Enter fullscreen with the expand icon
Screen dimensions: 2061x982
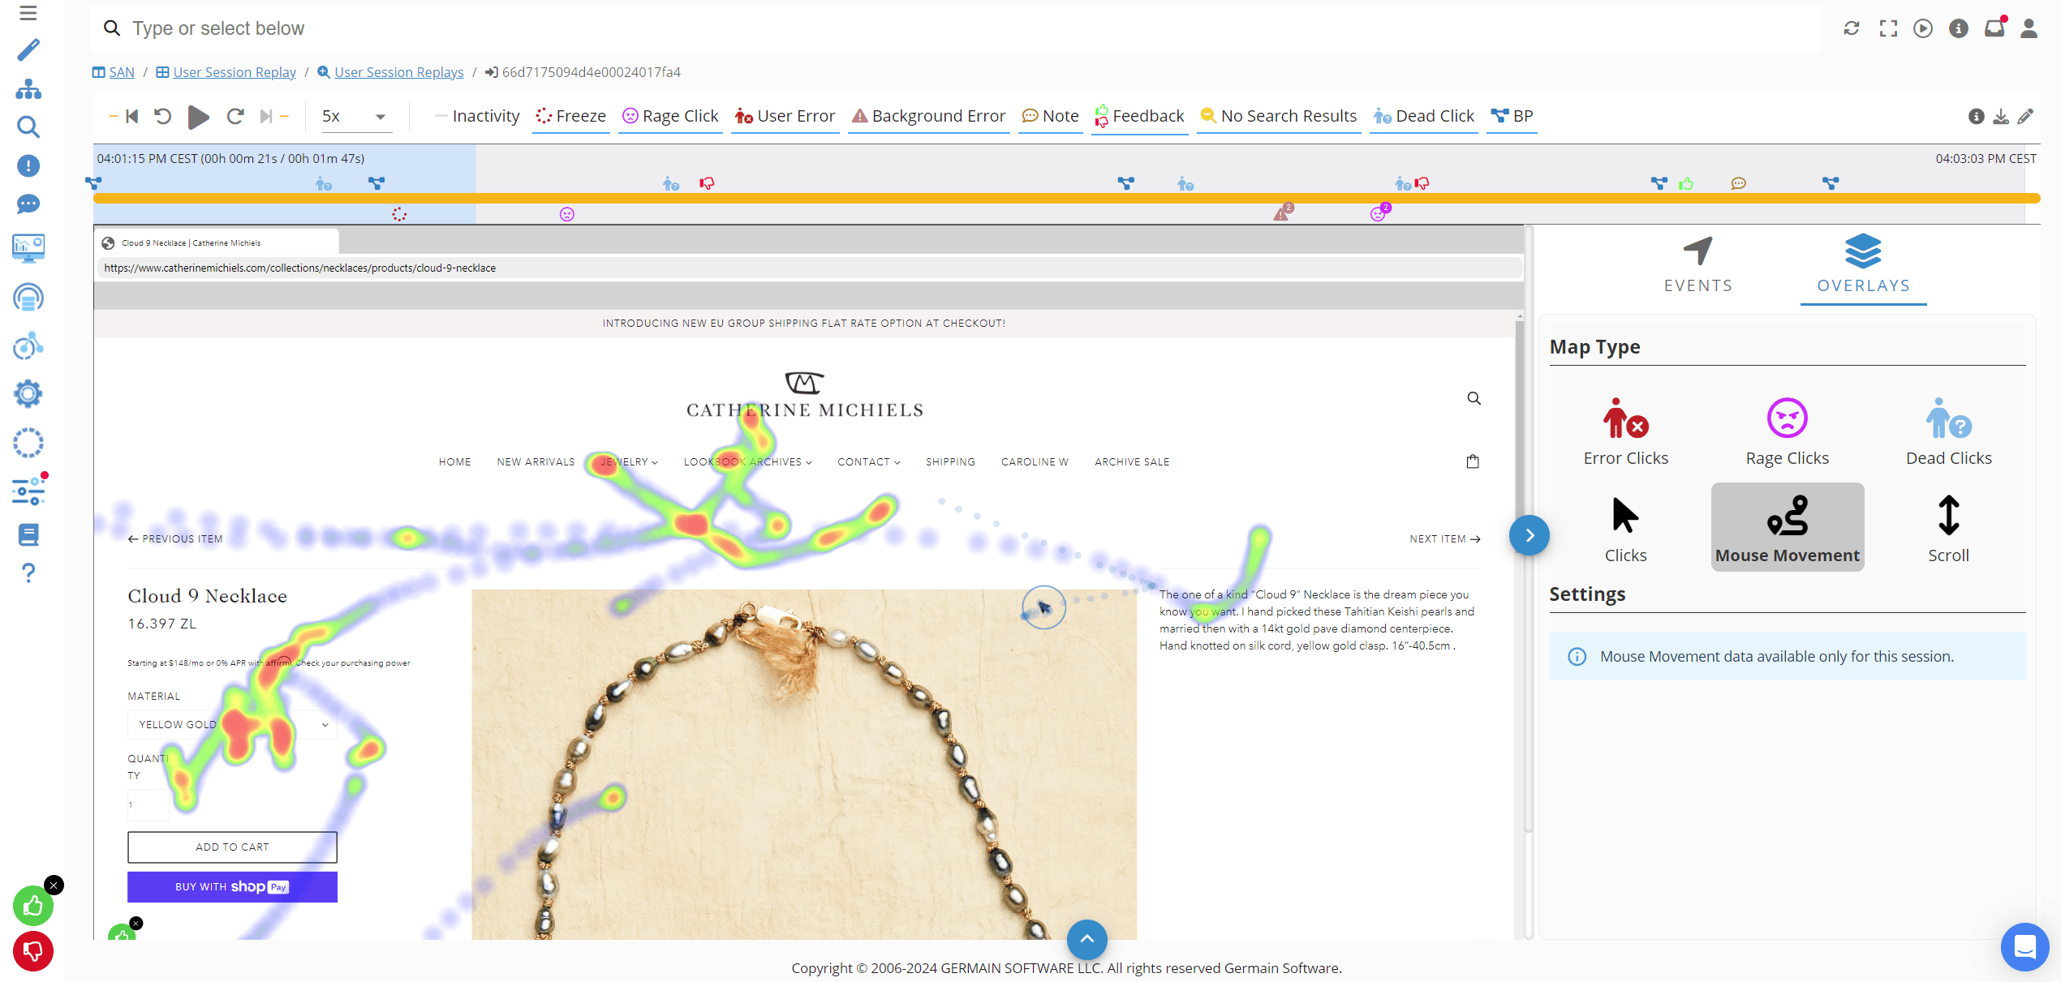pyautogui.click(x=1888, y=28)
